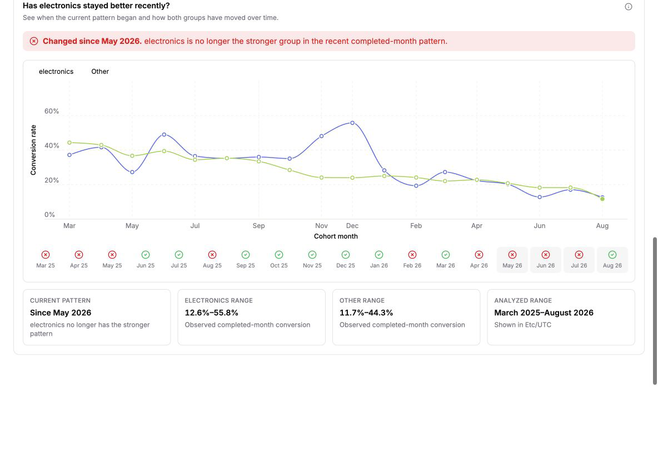658x455 pixels.
Task: Click the '11.7%–44.3%' other range value
Action: tap(366, 312)
